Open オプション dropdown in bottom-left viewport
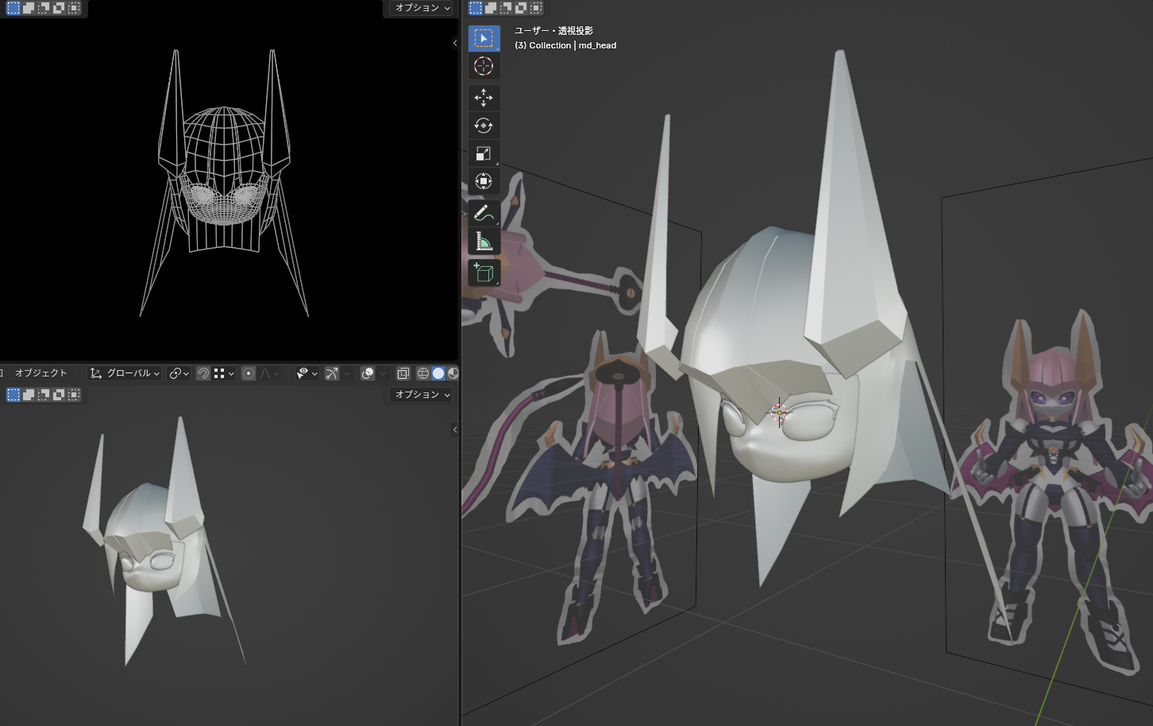1153x726 pixels. [422, 395]
